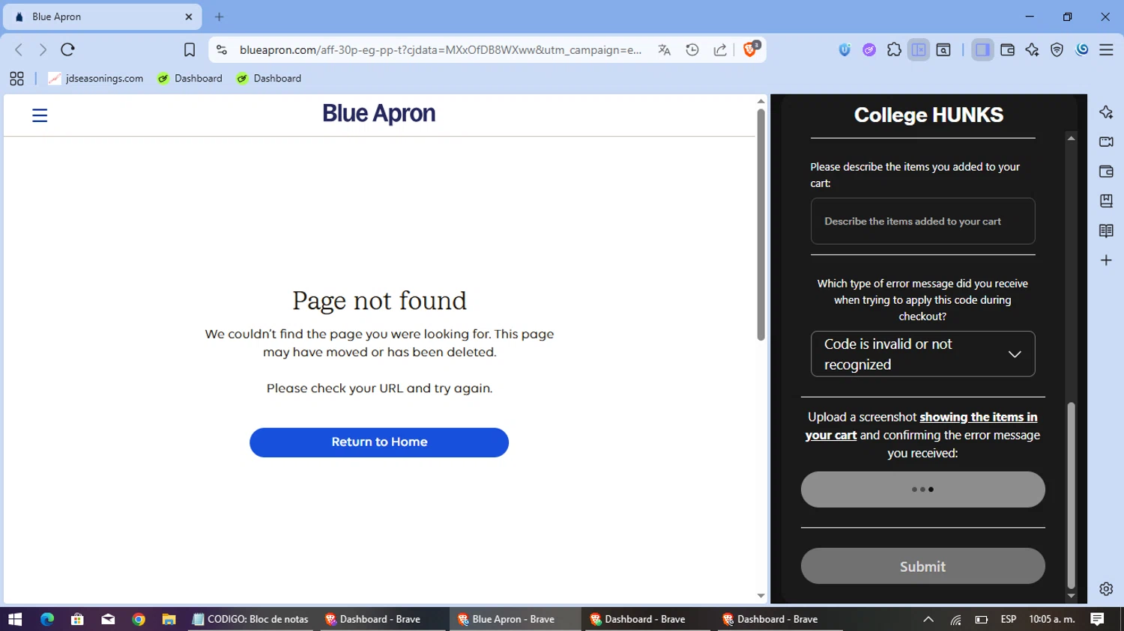1124x631 pixels.
Task: Submit the College HUNKS form
Action: [922, 567]
